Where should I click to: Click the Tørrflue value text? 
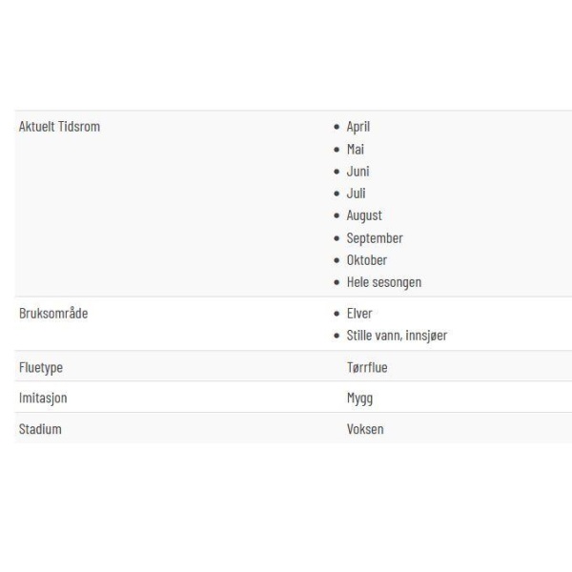pyautogui.click(x=367, y=367)
